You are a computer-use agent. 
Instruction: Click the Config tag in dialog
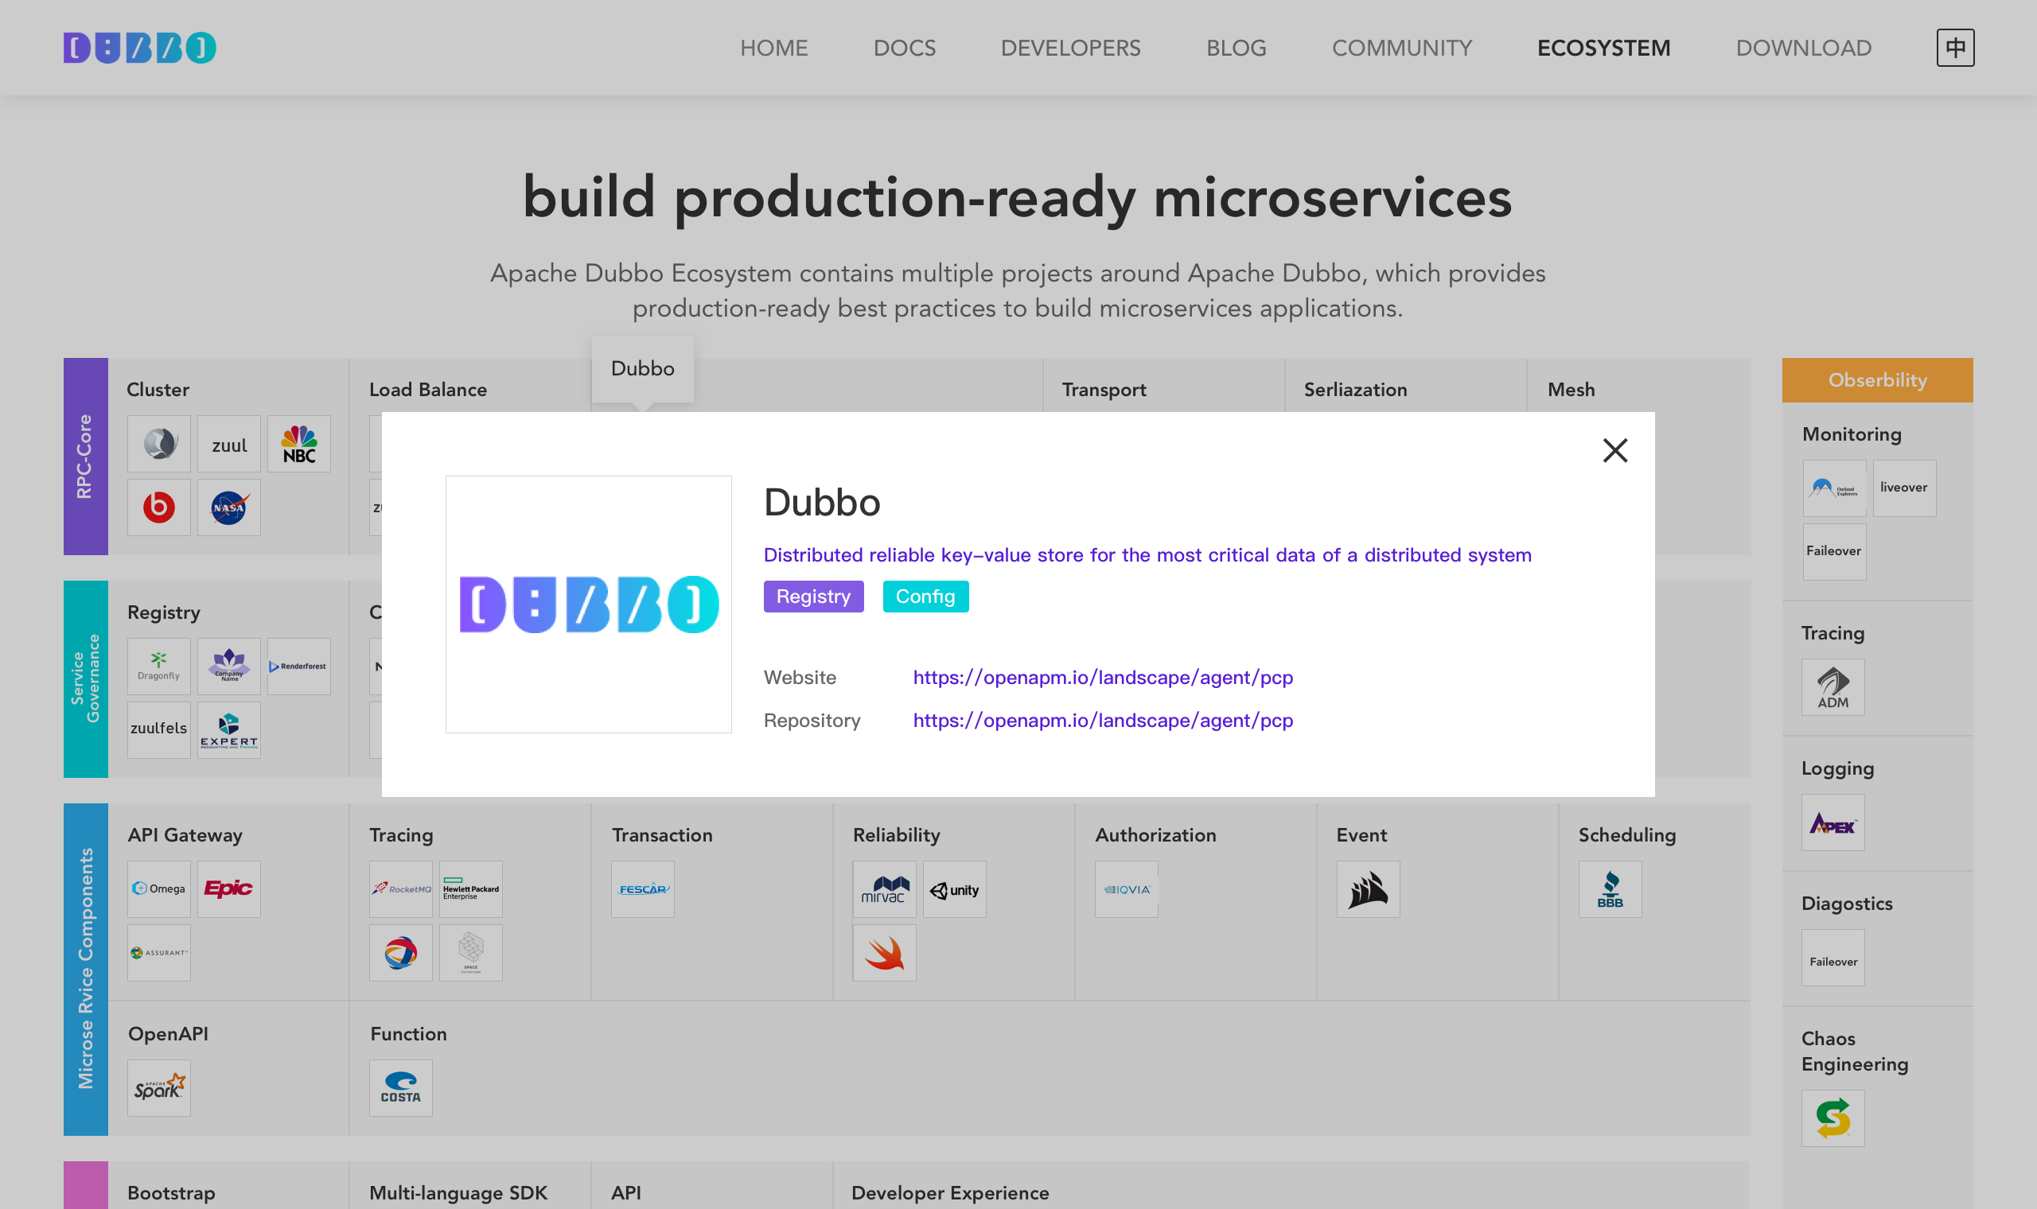925,597
